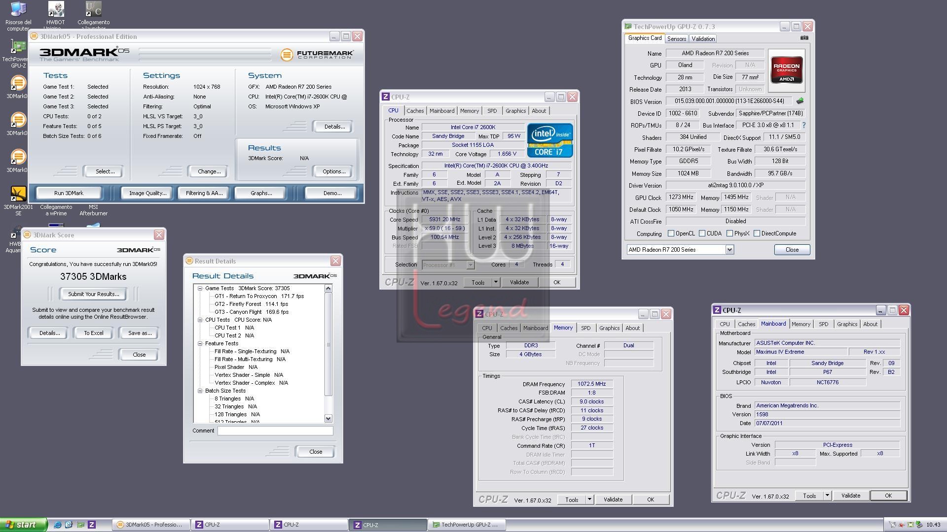
Task: Take GPU-Z screenshot with camera icon
Action: [804, 38]
